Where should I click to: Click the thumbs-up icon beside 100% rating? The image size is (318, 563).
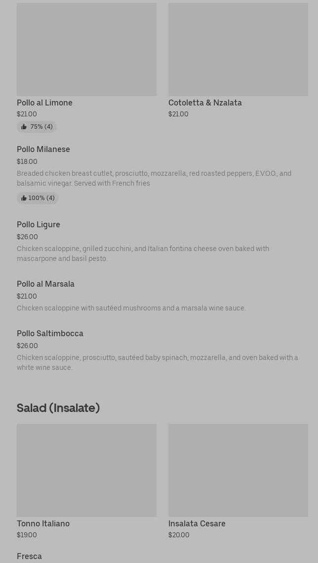point(24,199)
